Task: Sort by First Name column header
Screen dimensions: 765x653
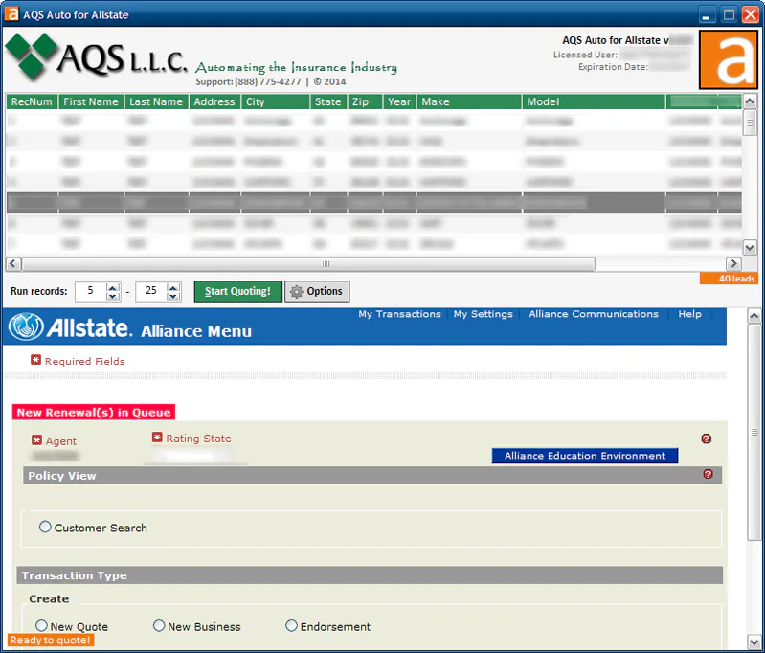Action: pyautogui.click(x=91, y=101)
